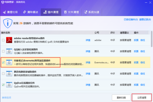Uncheck the 印象笔记 Evernote plugin checkbox
Image resolution: width=153 pixels, height=102 pixels.
(3, 62)
